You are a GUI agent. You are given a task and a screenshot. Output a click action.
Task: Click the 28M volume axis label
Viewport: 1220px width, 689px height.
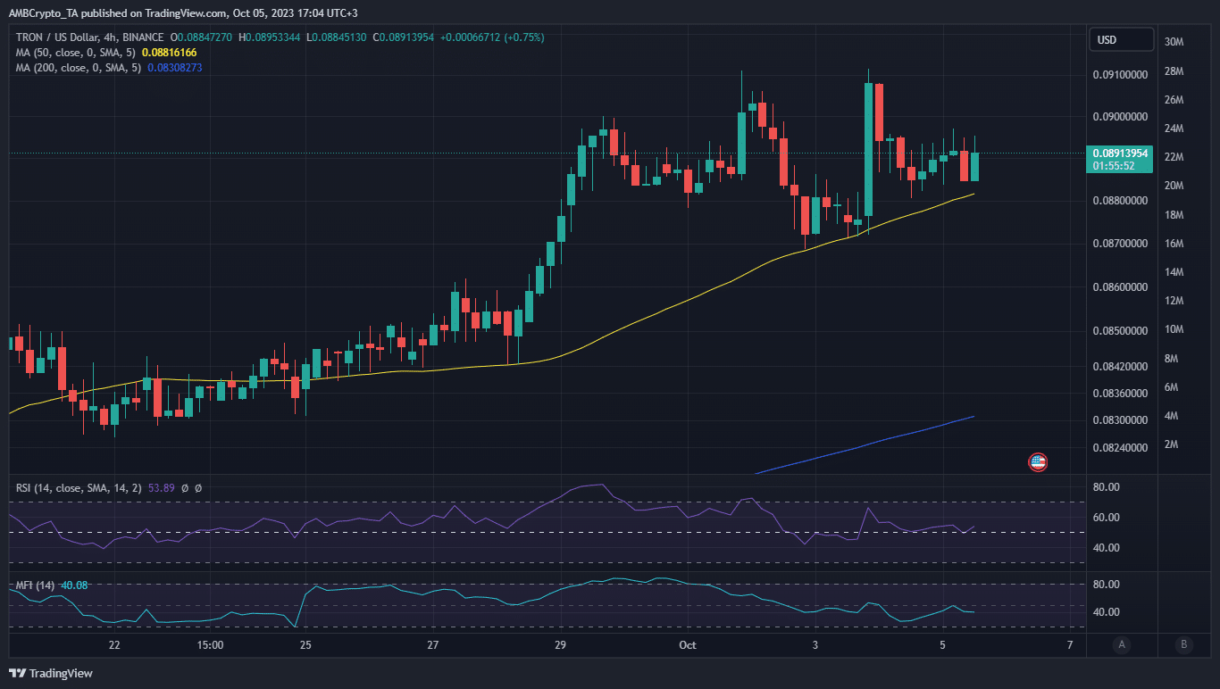1174,71
